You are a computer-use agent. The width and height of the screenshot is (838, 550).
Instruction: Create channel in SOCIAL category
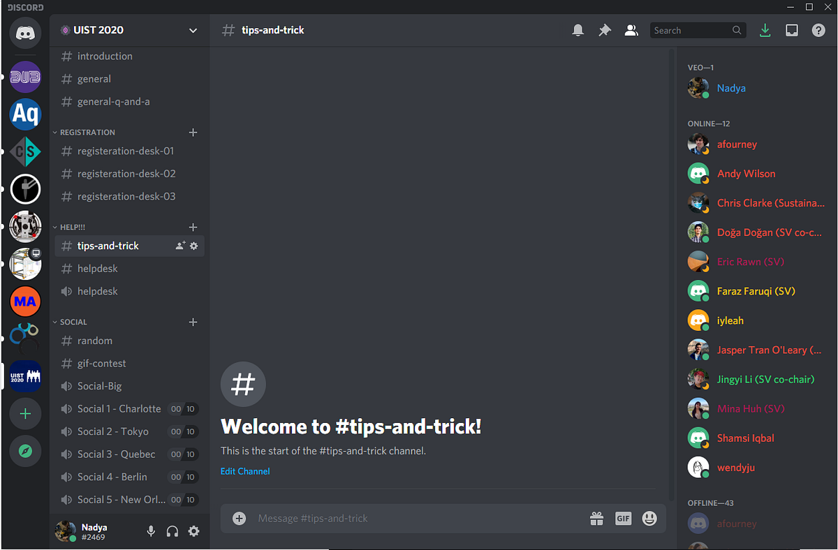pyautogui.click(x=193, y=322)
